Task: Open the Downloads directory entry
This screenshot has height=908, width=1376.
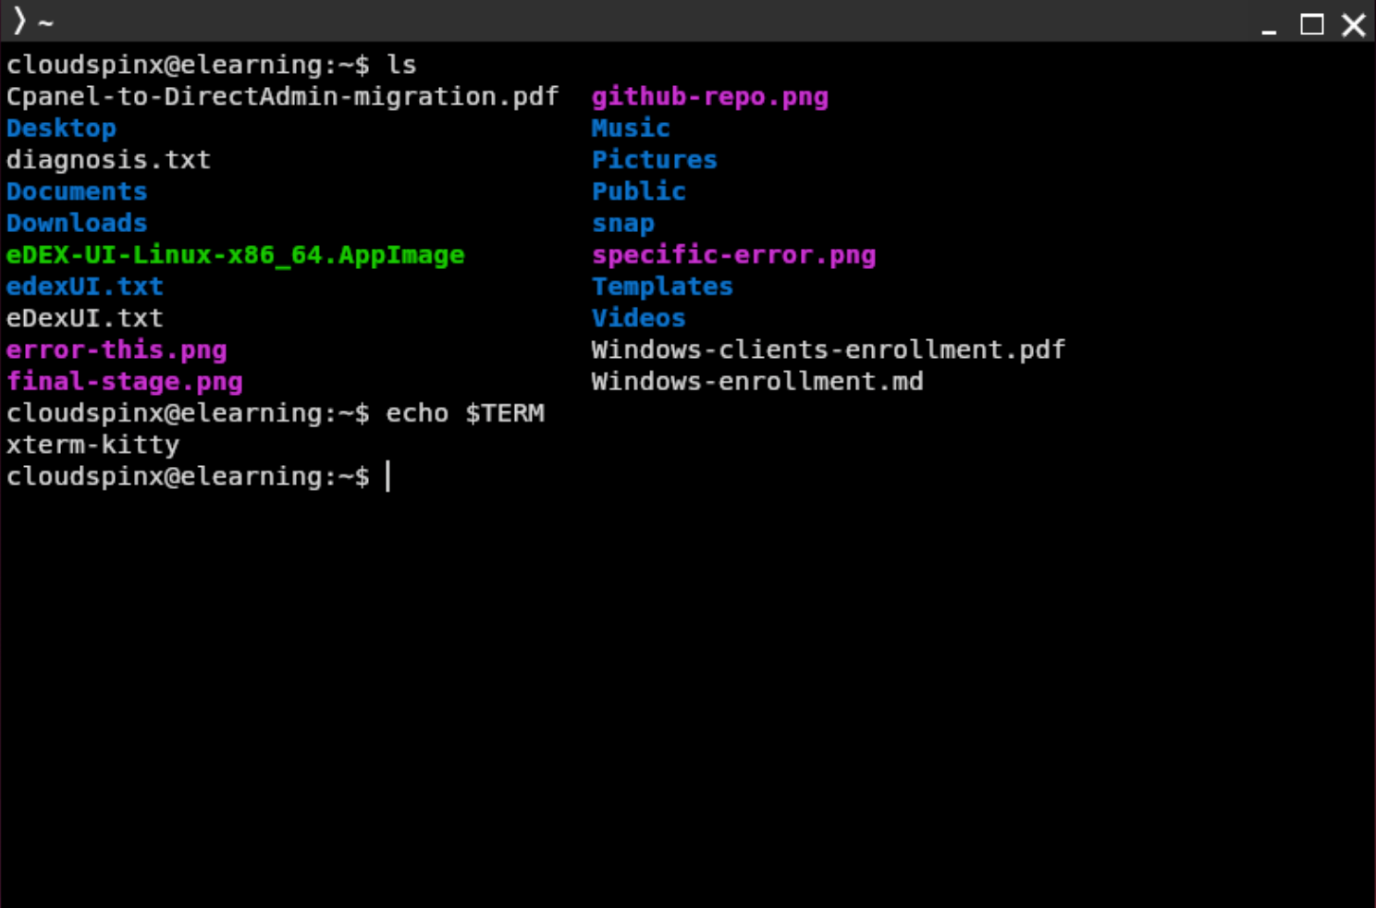Action: [76, 223]
